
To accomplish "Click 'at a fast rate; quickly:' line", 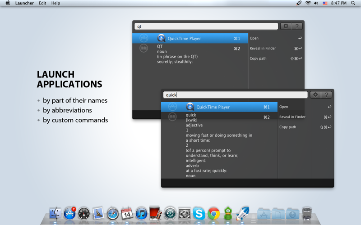I will 206,171.
